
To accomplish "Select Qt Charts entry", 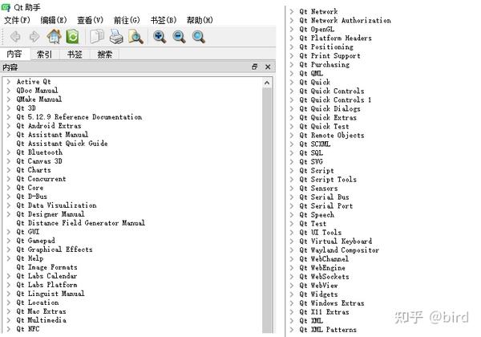I will click(x=34, y=170).
